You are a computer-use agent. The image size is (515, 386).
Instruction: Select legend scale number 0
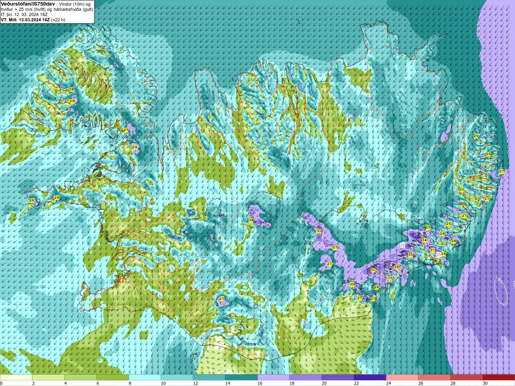pos(1,383)
